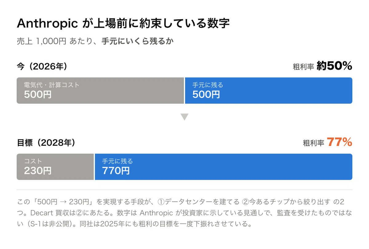Click the heading 今（2026年）
This screenshot has height=249, width=369.
[42, 66]
